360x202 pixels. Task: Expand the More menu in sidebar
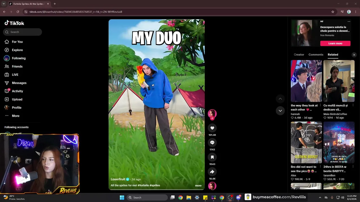(x=15, y=116)
